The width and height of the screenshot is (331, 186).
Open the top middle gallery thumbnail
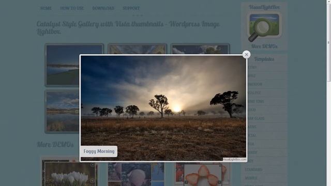pyautogui.click(x=138, y=49)
